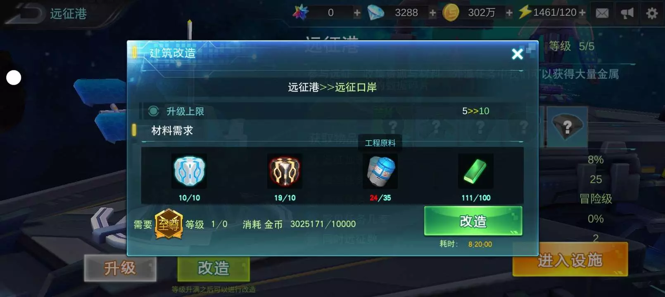
Task: Tap the 至尊 VIP badge icon
Action: point(169,224)
